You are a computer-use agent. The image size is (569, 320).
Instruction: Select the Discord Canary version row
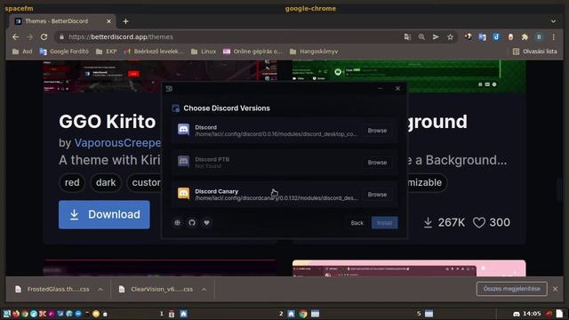pos(284,194)
